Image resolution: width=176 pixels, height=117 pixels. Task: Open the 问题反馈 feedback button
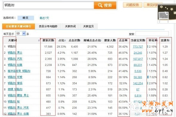[x=132, y=5]
